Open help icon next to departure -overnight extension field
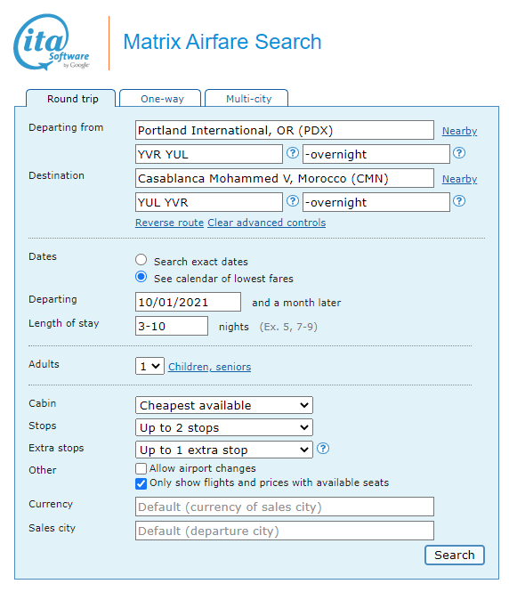The image size is (509, 592). click(459, 153)
